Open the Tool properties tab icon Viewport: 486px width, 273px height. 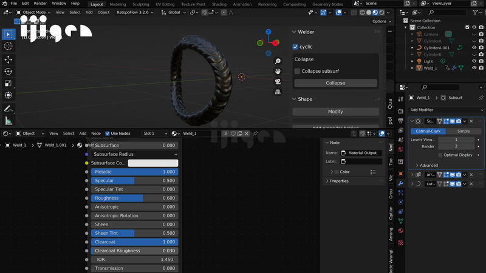tap(401, 99)
